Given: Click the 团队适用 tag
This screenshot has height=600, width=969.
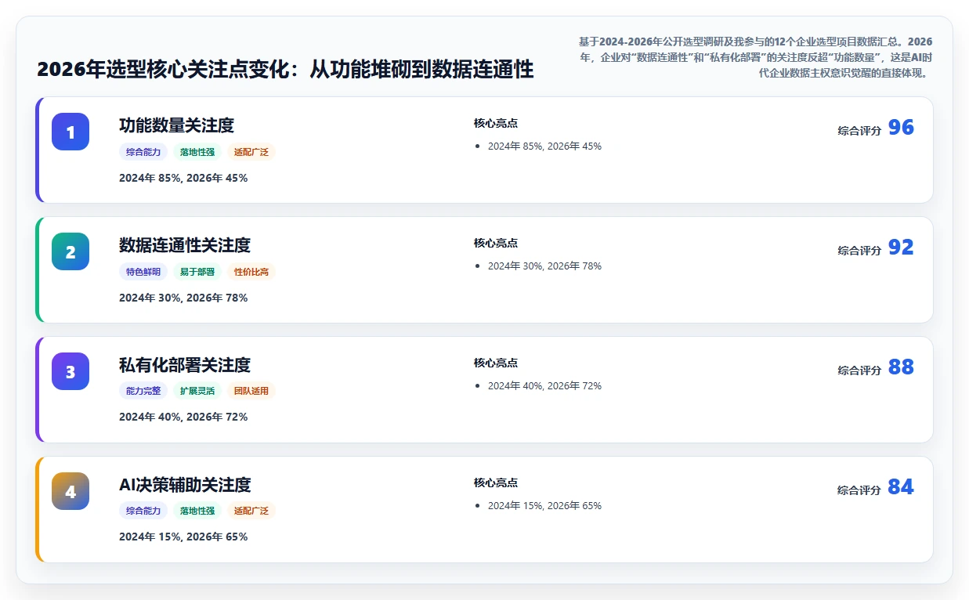Looking at the screenshot, I should point(251,391).
